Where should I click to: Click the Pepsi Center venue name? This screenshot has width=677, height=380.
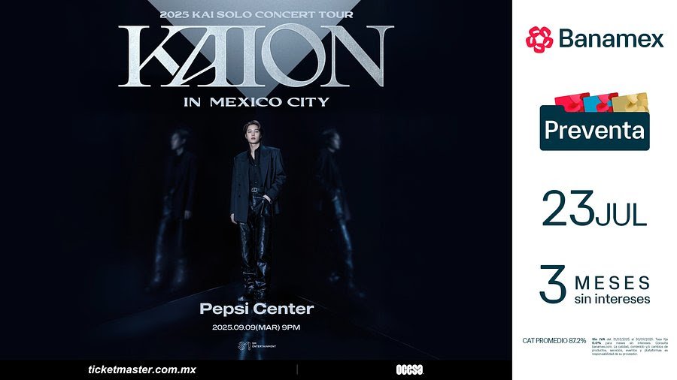click(257, 309)
